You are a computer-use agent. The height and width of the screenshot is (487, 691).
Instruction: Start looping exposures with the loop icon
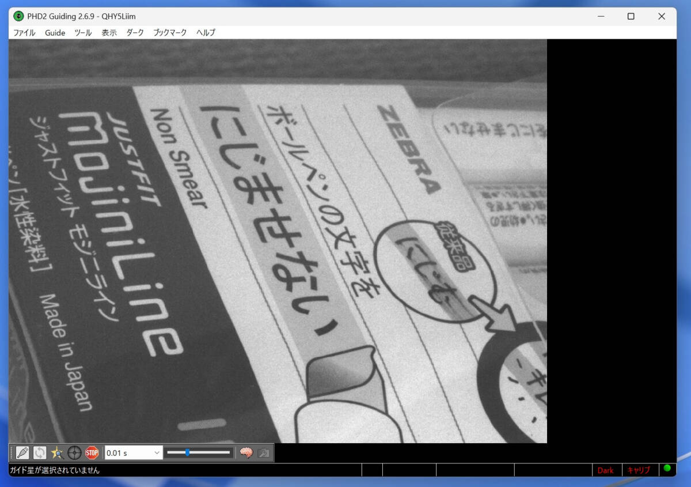point(40,453)
